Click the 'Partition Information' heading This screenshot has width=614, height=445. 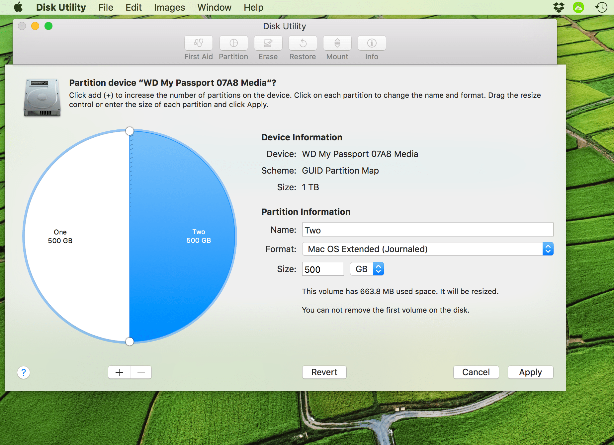tap(306, 212)
